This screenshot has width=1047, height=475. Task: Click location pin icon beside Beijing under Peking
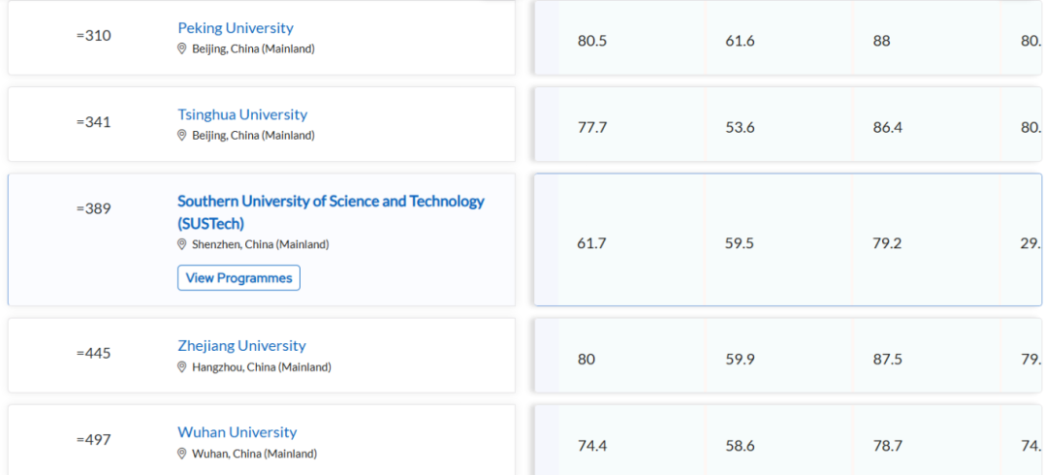181,48
